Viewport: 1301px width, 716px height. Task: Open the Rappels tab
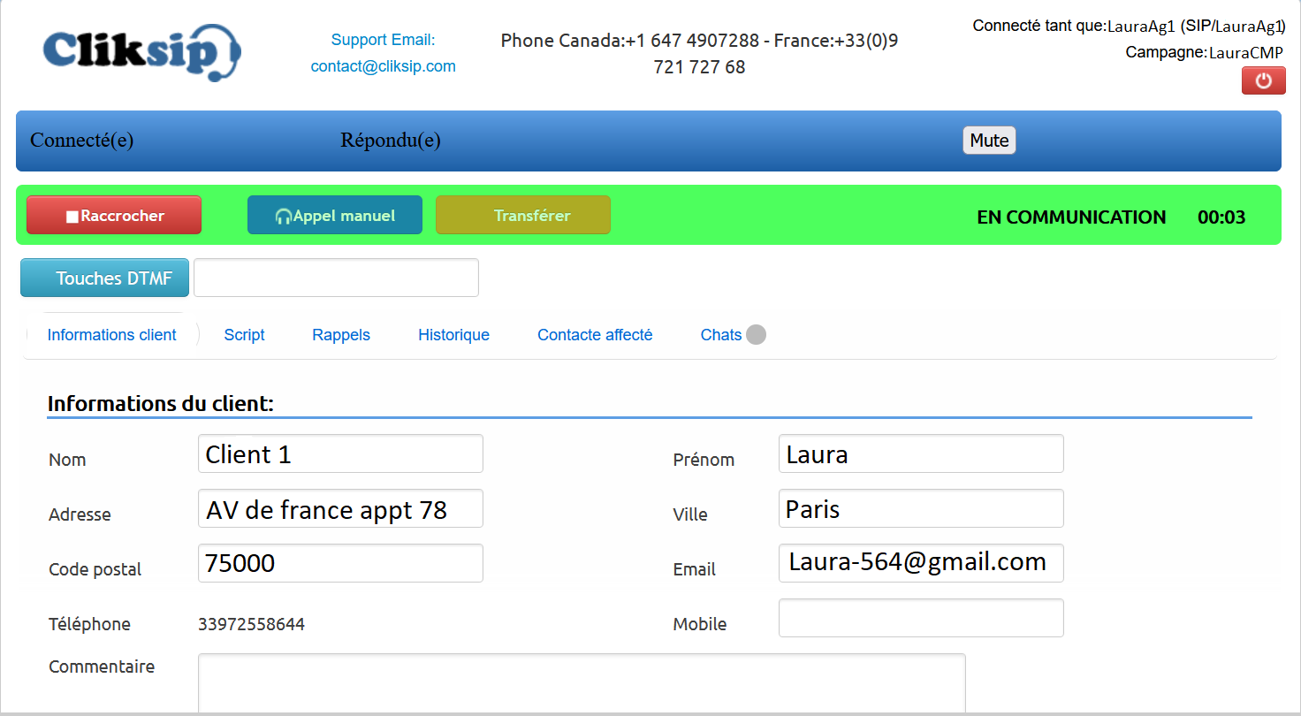click(340, 334)
